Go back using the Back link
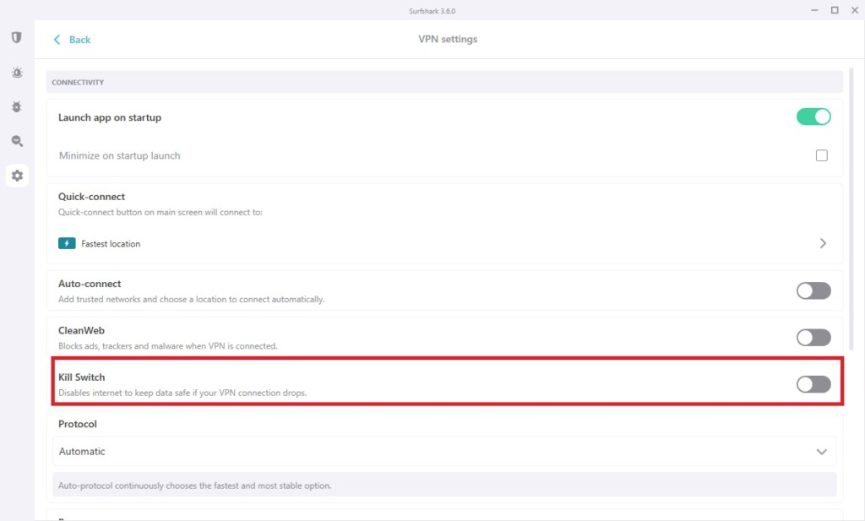This screenshot has height=521, width=865. pos(72,40)
